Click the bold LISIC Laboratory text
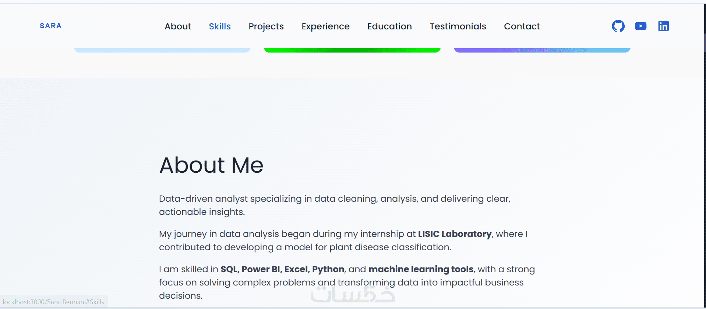The width and height of the screenshot is (706, 309). click(x=455, y=234)
